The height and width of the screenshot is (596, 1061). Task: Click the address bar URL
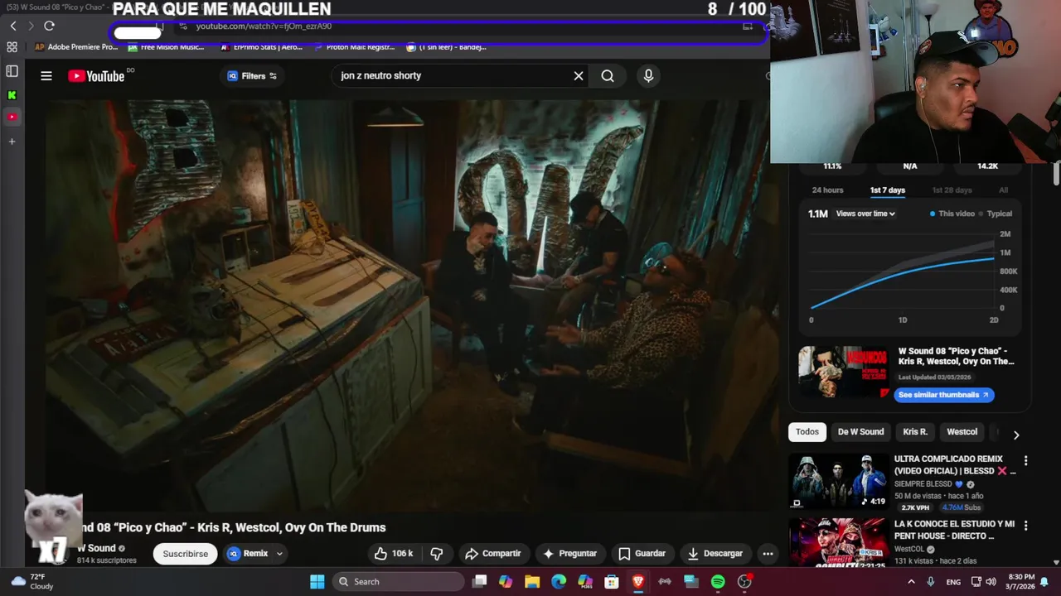point(264,26)
